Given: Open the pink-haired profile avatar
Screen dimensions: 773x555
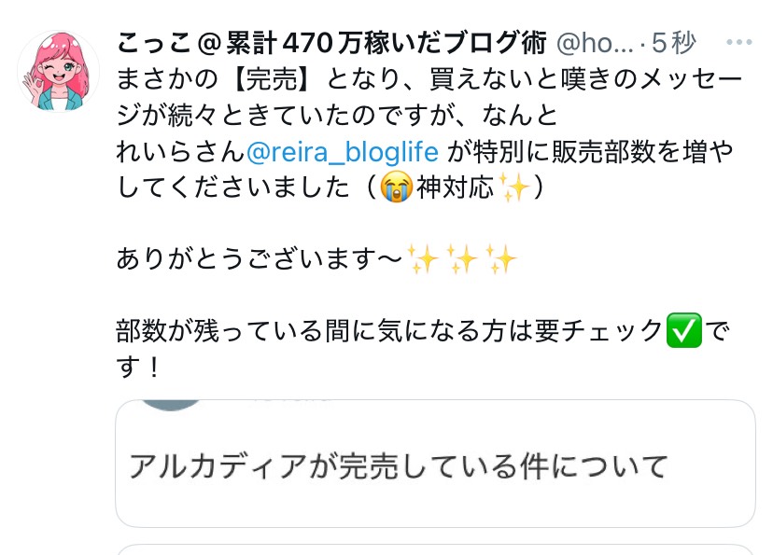Looking at the screenshot, I should click(58, 72).
